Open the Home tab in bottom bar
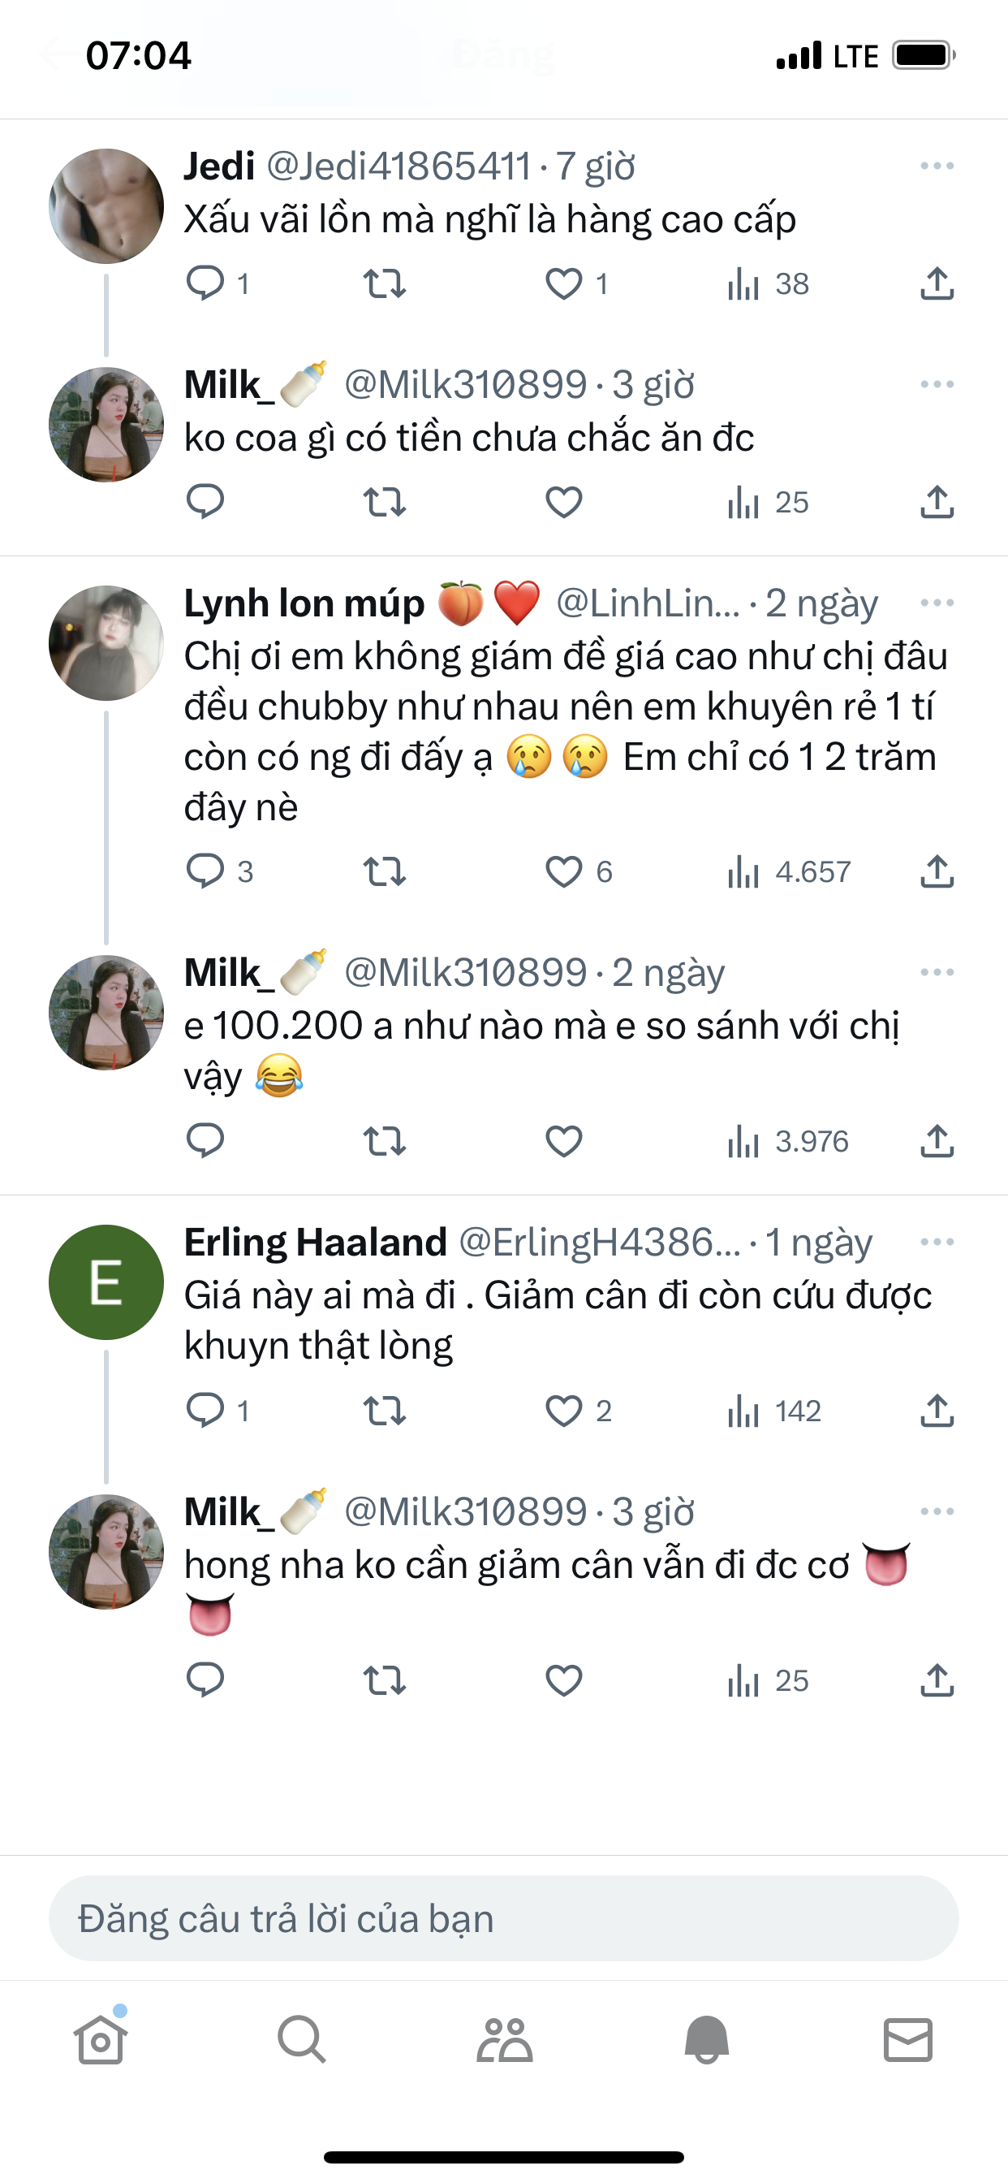This screenshot has height=2183, width=1008. click(101, 2039)
